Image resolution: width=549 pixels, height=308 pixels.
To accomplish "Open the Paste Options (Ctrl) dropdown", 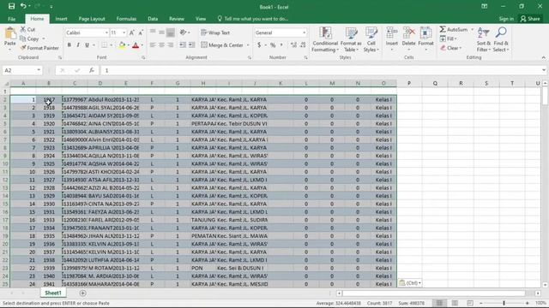I will 410,283.
